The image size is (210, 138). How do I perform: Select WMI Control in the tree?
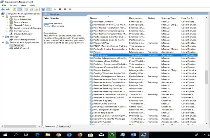tap(21, 48)
